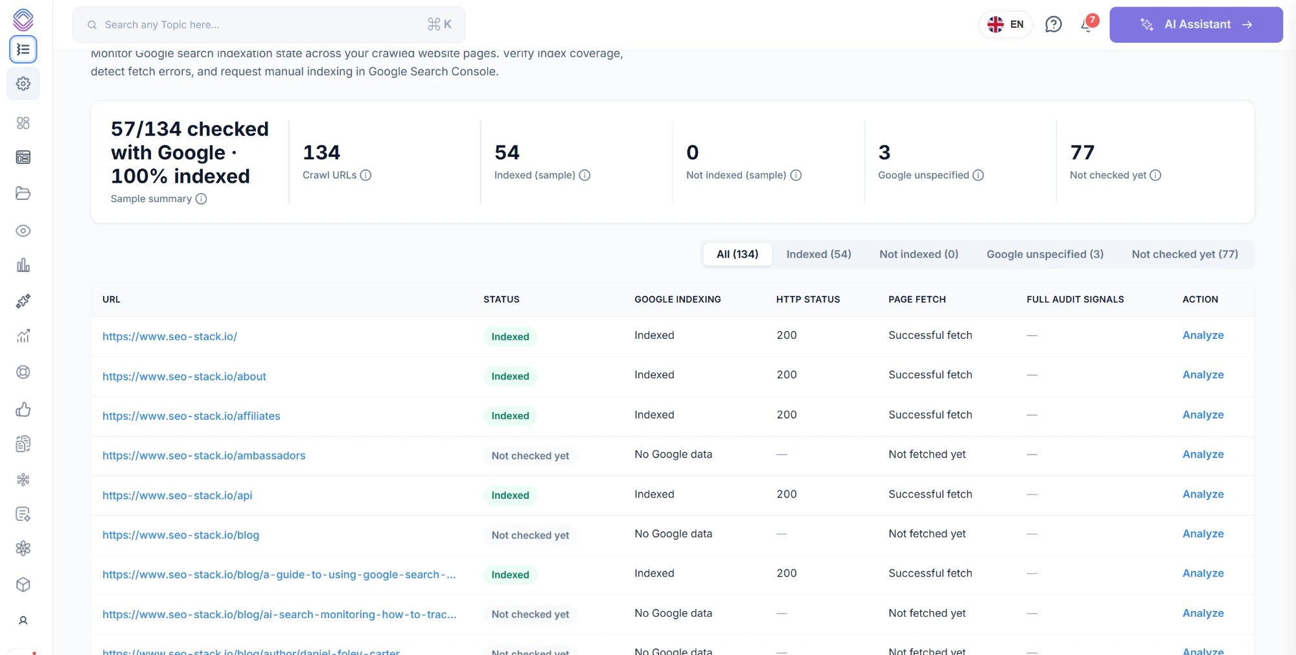Open the ai-search-monitoring blog link
The width and height of the screenshot is (1296, 655).
(x=279, y=614)
